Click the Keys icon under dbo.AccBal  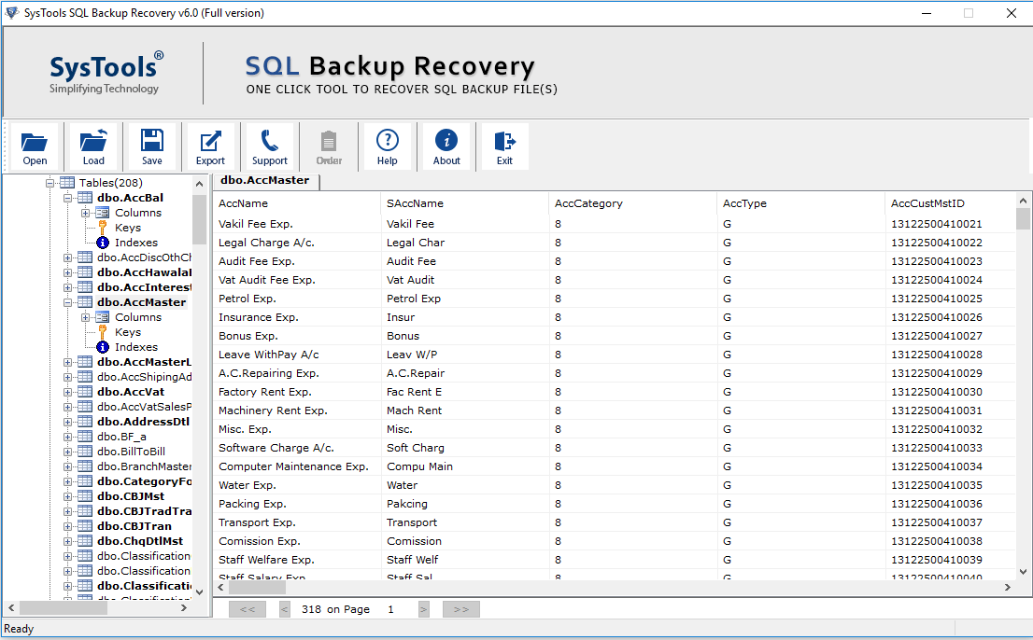tap(103, 228)
